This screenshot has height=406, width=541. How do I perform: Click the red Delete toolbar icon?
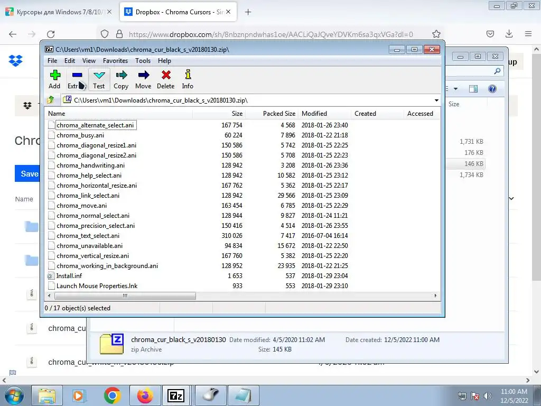165,79
